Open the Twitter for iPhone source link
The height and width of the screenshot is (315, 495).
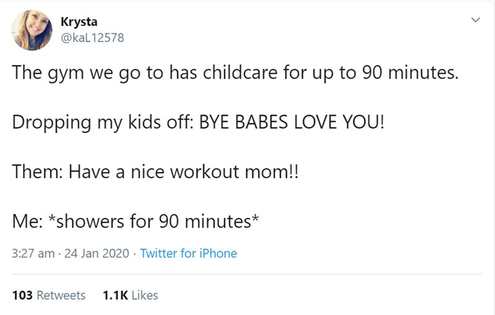189,253
